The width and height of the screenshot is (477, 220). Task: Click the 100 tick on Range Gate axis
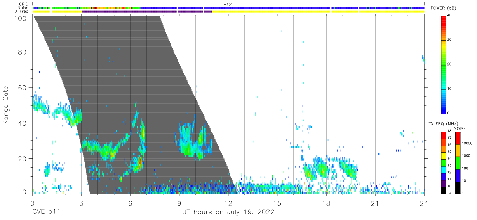point(20,18)
